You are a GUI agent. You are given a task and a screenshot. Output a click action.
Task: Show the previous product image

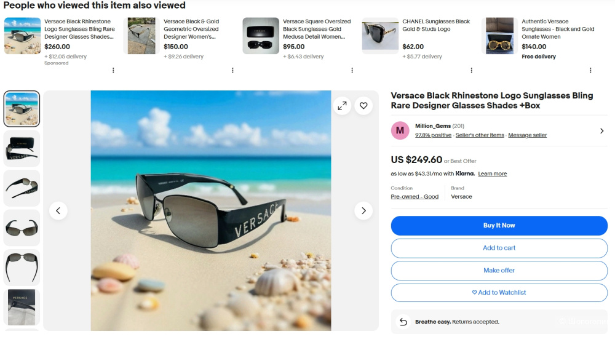point(58,211)
